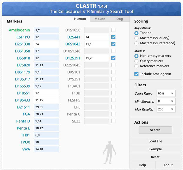Switch to the Dog species tab
The image size is (183, 170).
119,19
